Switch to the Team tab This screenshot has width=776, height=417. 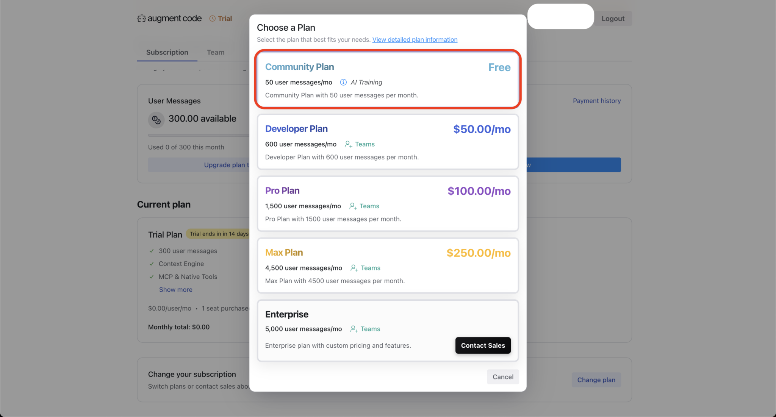[x=215, y=52]
